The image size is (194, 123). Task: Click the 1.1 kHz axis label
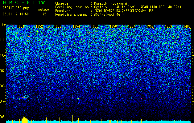tap(2, 40)
